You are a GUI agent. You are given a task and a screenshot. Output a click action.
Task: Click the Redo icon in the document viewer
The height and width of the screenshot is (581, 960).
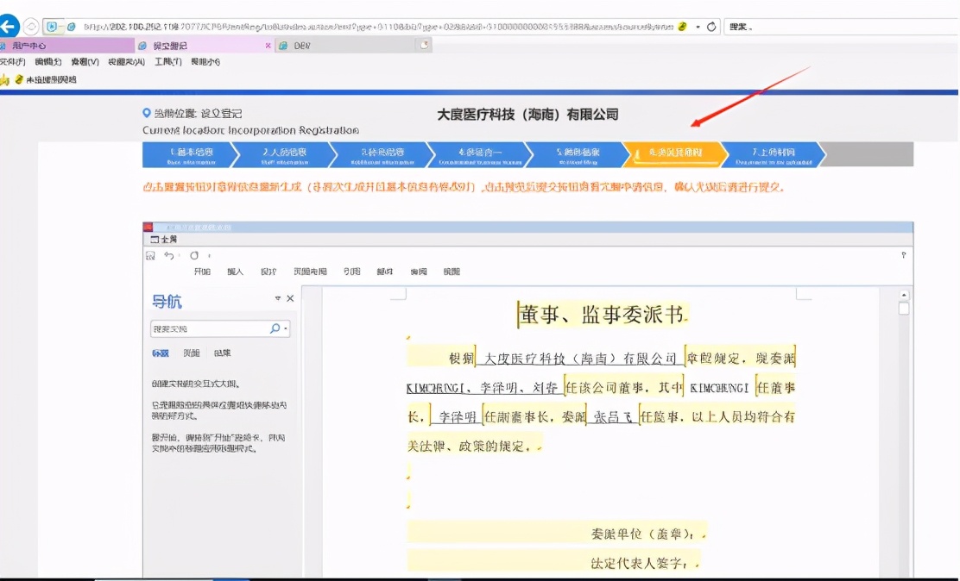(193, 254)
